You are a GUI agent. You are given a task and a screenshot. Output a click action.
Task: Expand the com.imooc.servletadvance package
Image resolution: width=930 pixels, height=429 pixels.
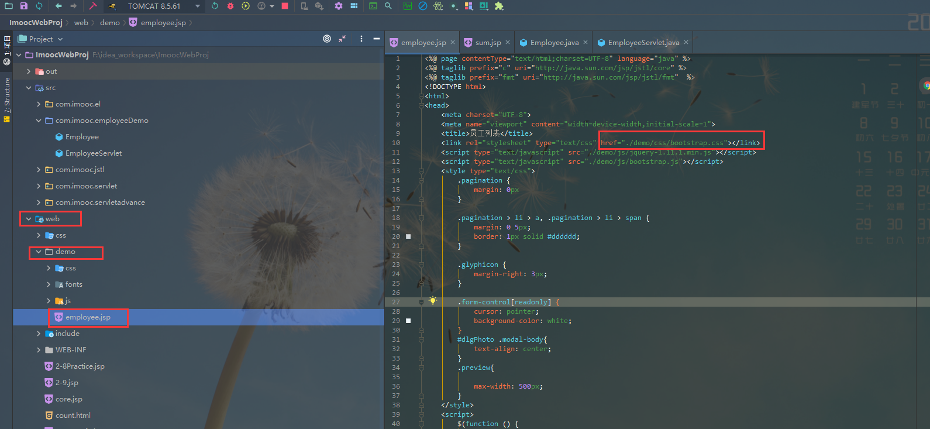tap(39, 203)
